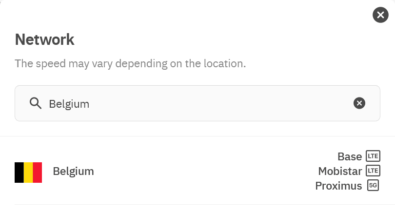Image resolution: width=395 pixels, height=212 pixels.
Task: Select the Belgium country name in results
Action: tap(73, 171)
